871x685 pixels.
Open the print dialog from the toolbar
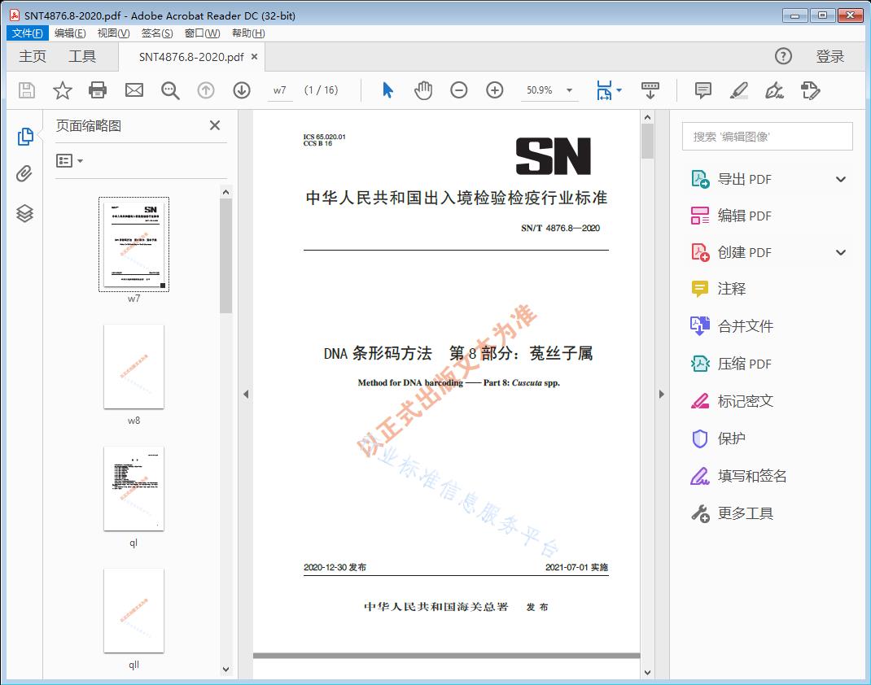(x=98, y=90)
